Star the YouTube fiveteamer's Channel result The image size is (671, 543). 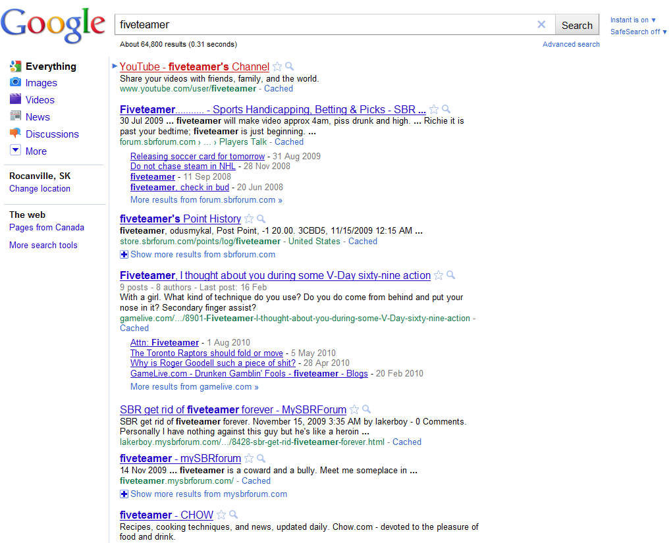tap(277, 66)
